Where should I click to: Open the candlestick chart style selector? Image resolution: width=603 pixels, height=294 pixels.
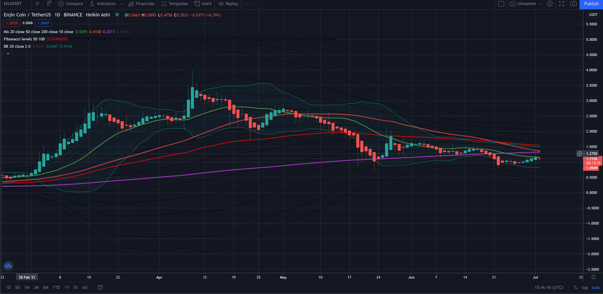(x=49, y=4)
